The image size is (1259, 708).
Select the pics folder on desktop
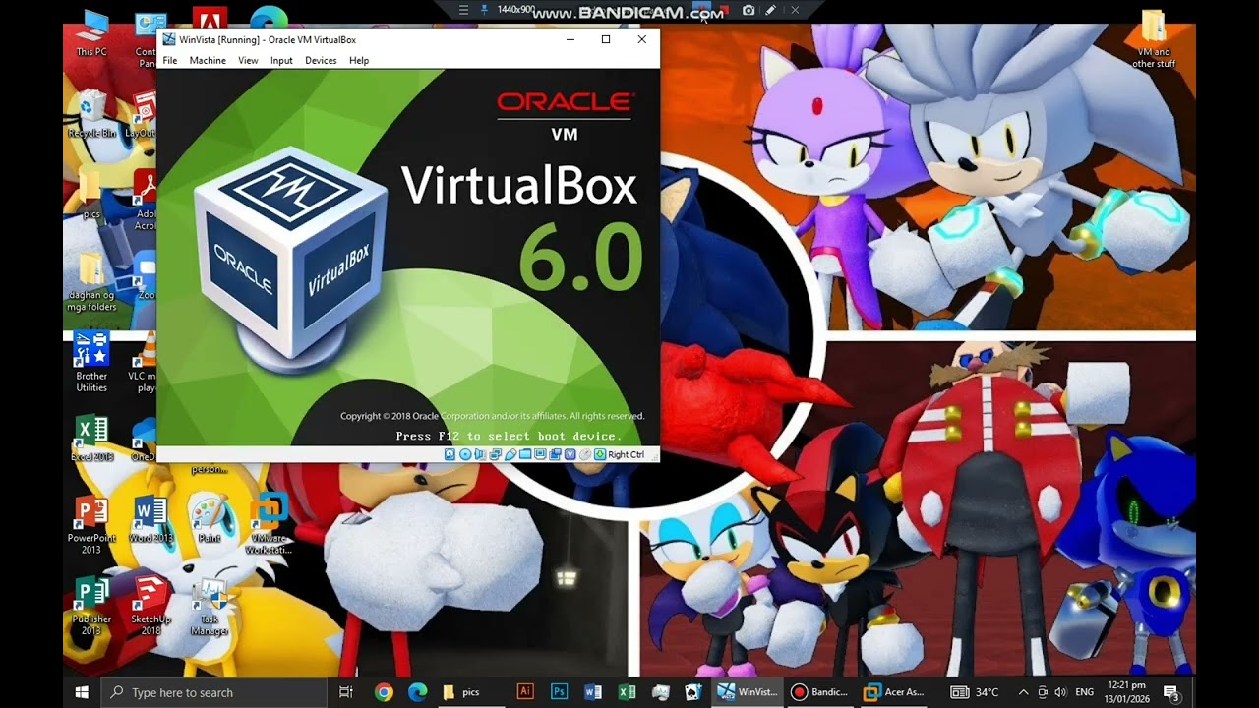(91, 194)
